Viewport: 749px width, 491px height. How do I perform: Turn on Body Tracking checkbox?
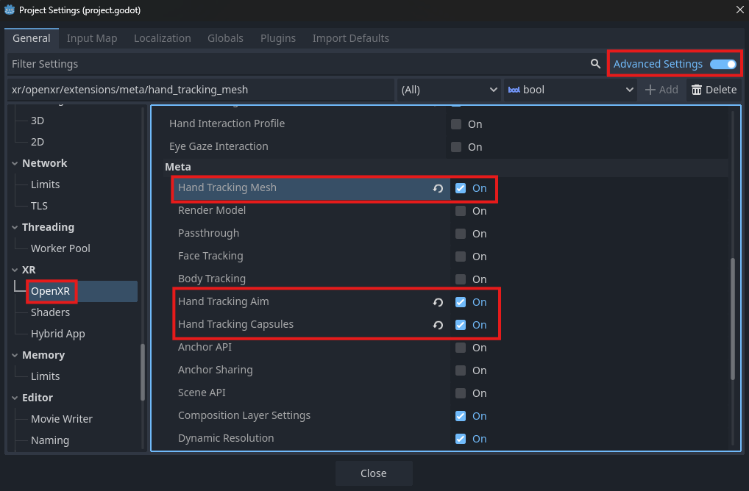461,279
